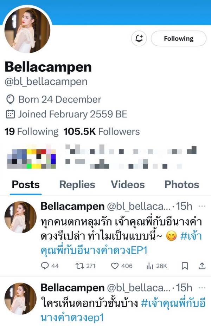Reply to the first post with 44 comments
This screenshot has width=211, height=326.
click(x=50, y=266)
